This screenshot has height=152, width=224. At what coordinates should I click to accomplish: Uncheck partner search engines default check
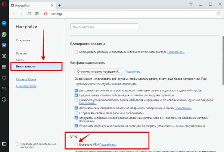(76, 126)
